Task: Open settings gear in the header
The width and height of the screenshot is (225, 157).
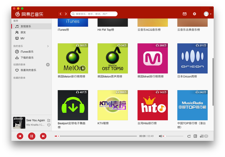Action: [194, 14]
